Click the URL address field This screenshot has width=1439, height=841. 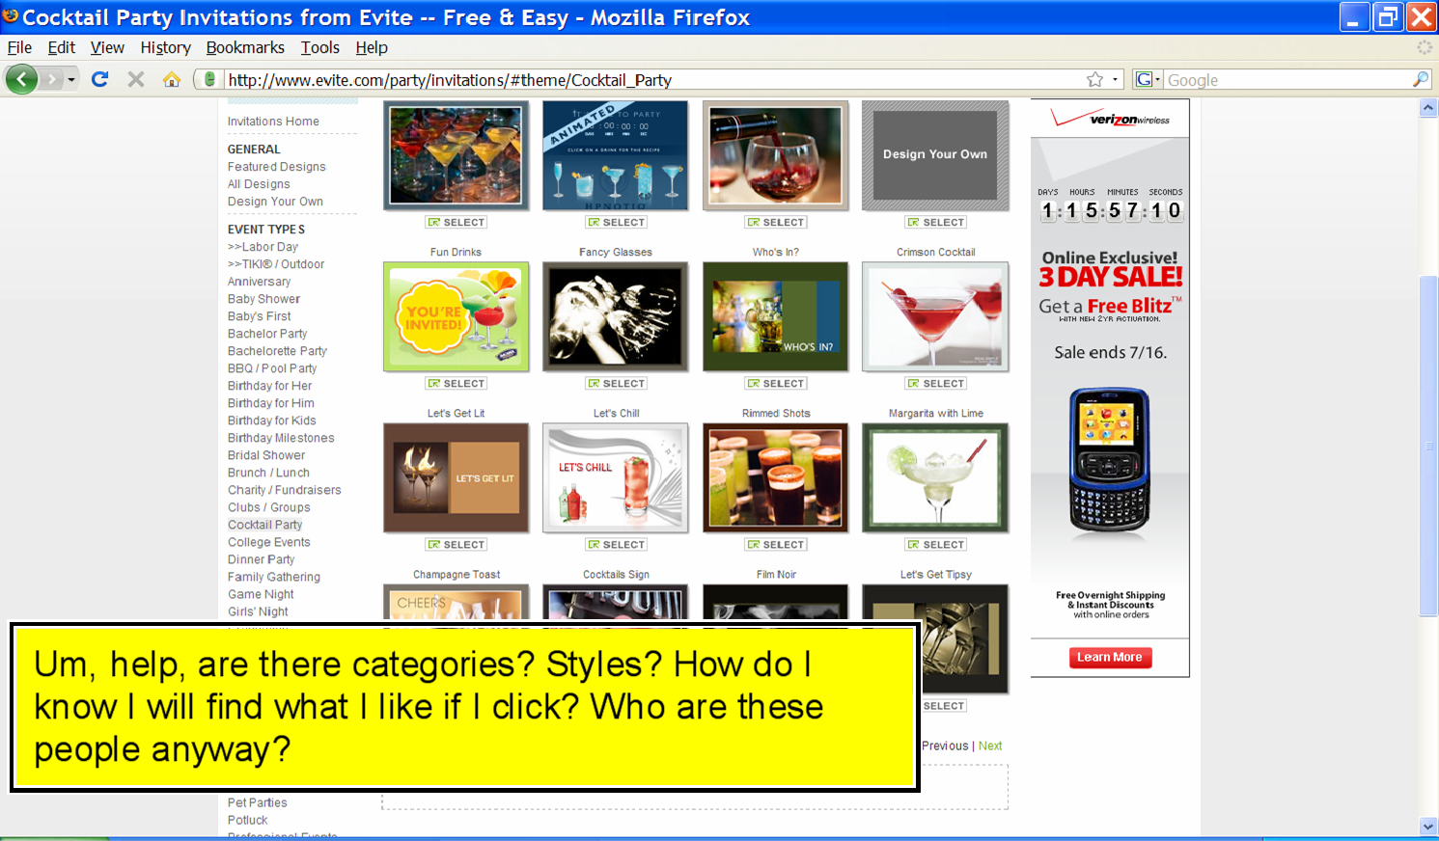click(651, 80)
